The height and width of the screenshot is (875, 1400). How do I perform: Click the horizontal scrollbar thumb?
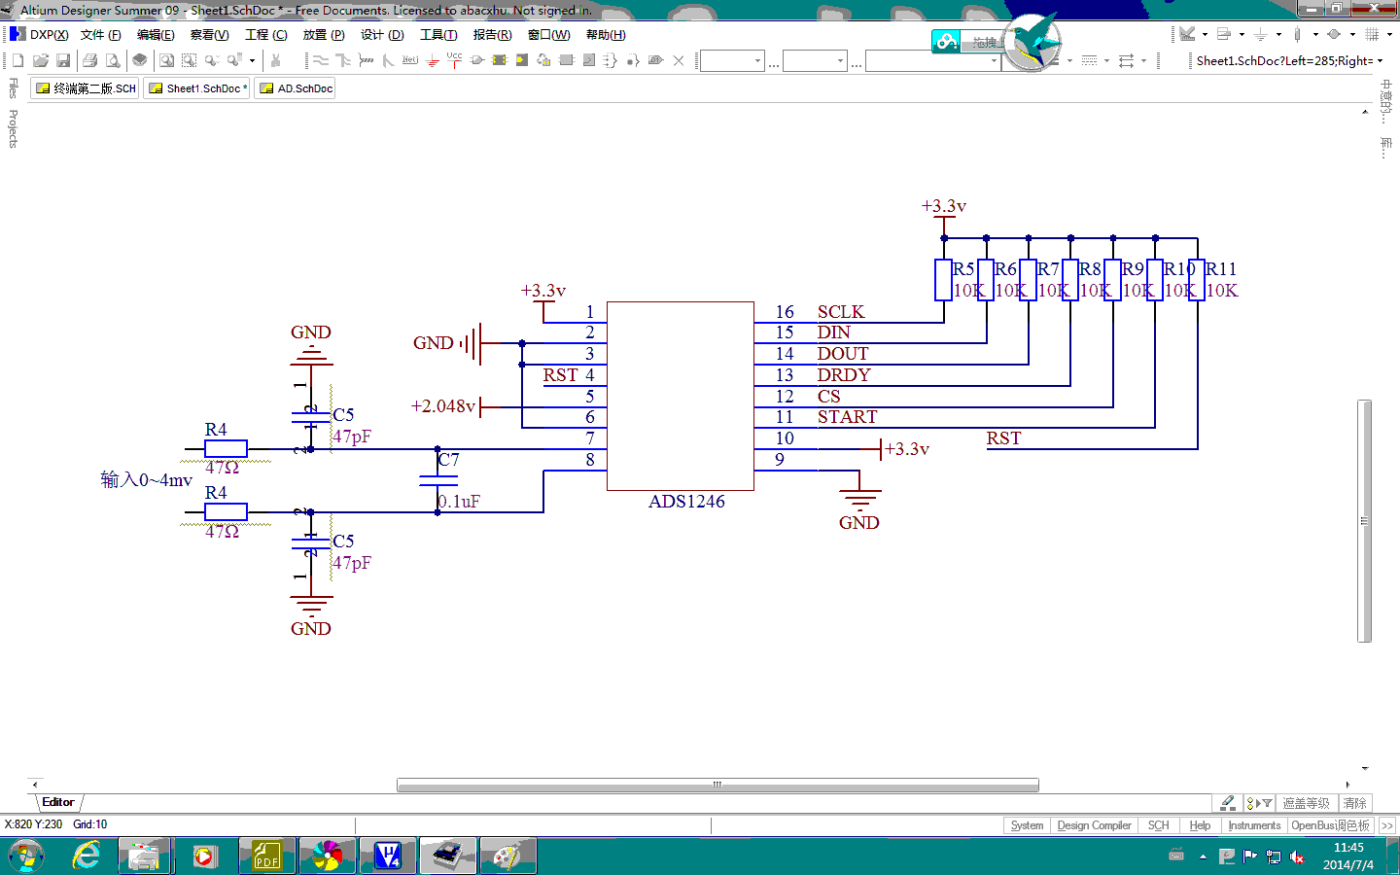(x=717, y=785)
